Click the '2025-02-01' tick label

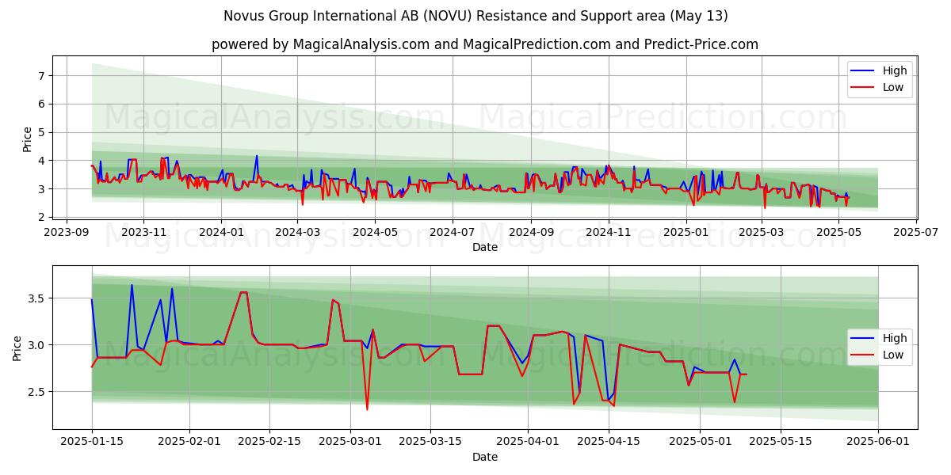point(189,442)
